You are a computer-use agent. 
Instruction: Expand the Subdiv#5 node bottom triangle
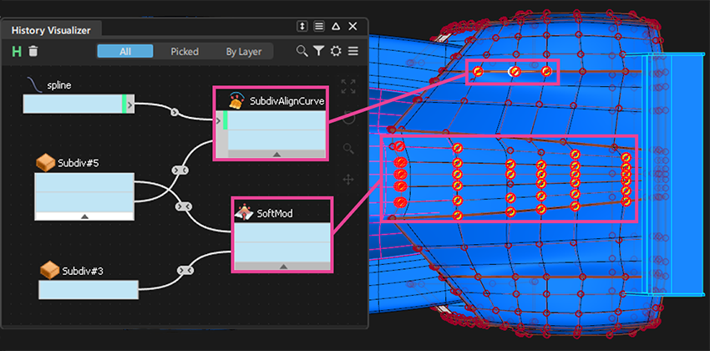[84, 216]
